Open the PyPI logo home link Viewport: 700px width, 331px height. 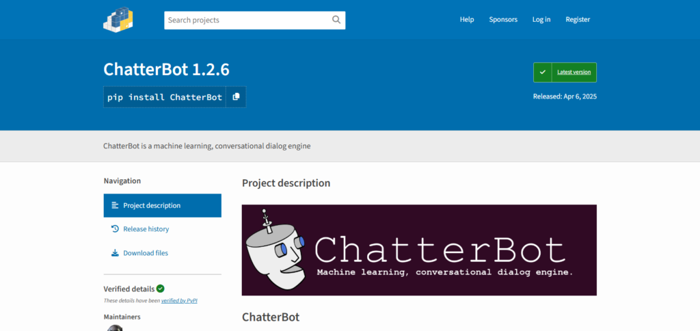point(118,20)
